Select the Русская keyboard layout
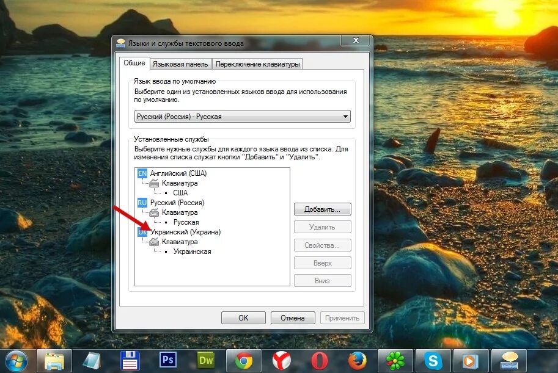 coord(186,222)
